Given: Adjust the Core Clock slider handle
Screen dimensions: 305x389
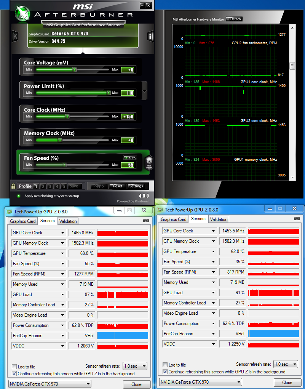Looking at the screenshot, I should pyautogui.click(x=67, y=116).
